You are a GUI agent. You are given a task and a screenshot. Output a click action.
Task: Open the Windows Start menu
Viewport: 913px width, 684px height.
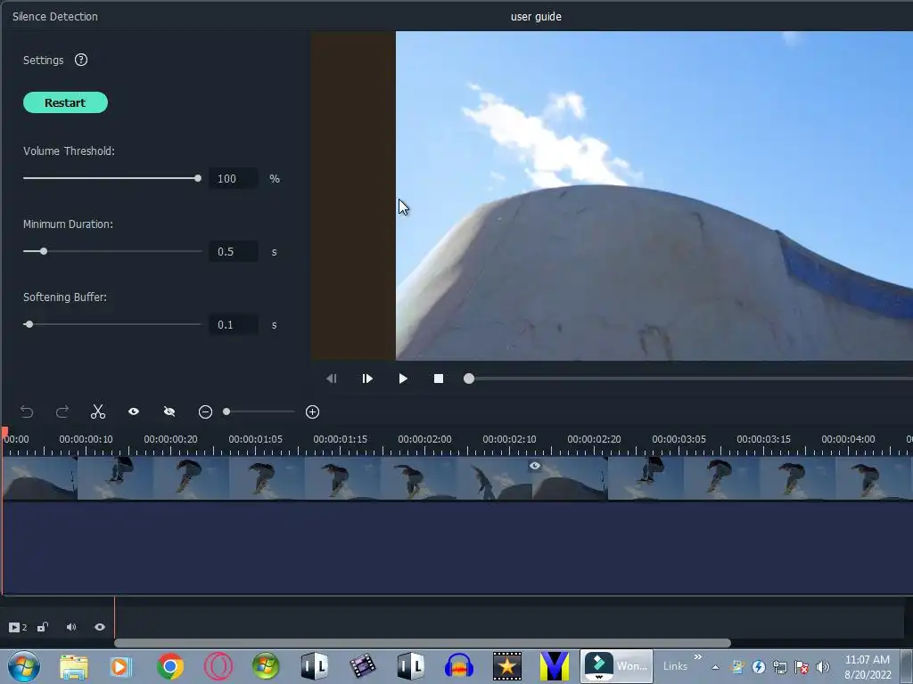pyautogui.click(x=23, y=666)
